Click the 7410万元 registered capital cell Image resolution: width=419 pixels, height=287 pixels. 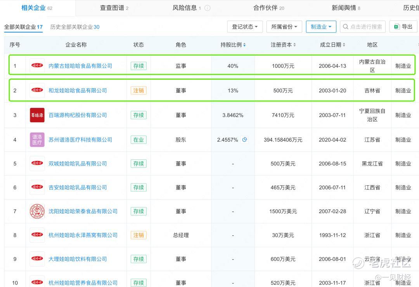[283, 115]
